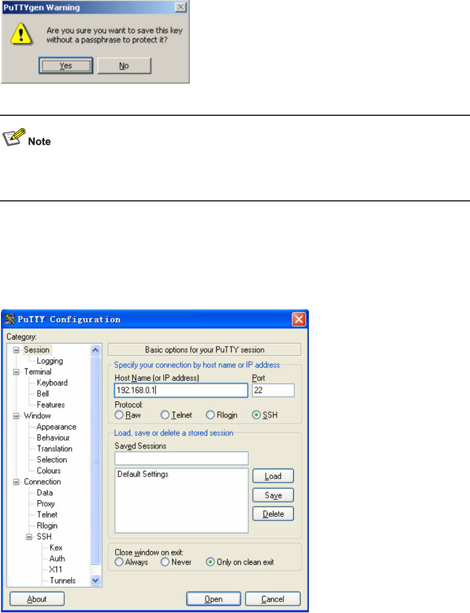The height and width of the screenshot is (613, 470).
Task: Open the Auth settings category
Action: click(57, 558)
